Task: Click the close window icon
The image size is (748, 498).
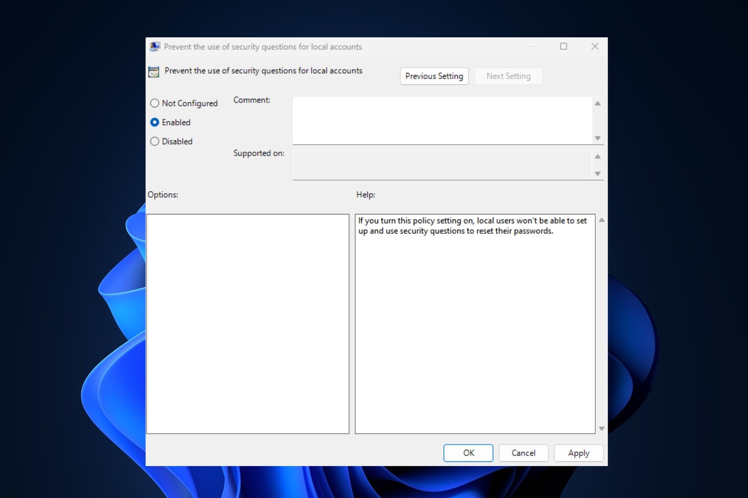Action: [595, 46]
